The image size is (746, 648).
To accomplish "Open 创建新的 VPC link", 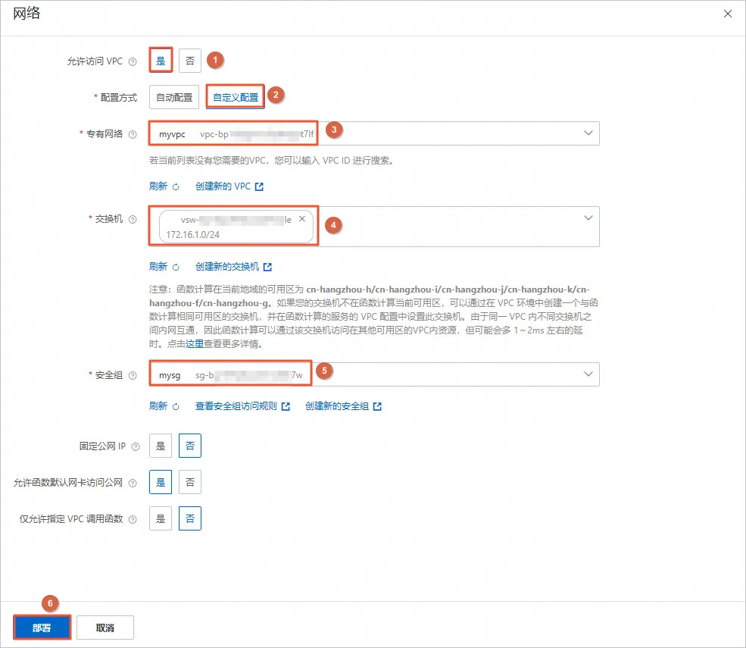I will tap(229, 186).
